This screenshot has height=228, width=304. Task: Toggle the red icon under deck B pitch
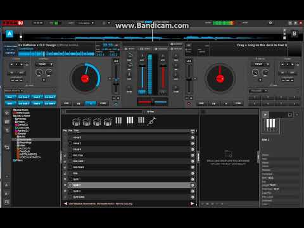189,104
